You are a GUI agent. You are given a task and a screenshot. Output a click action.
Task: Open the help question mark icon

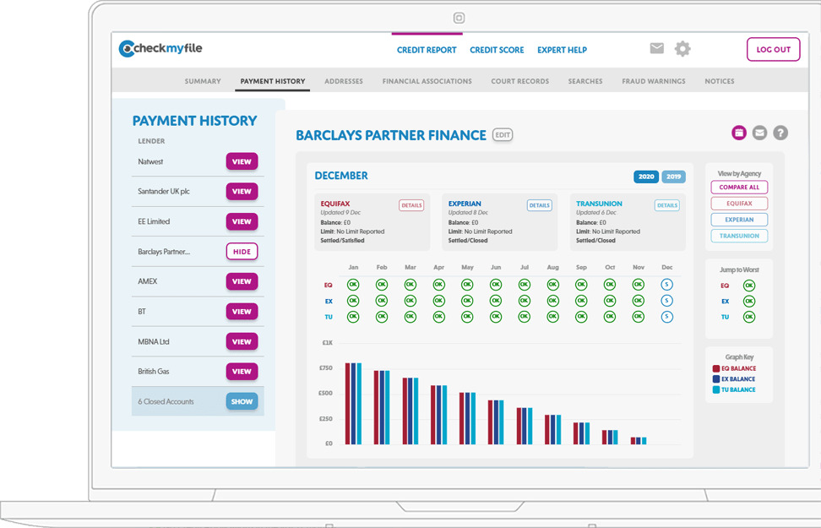[x=780, y=133]
